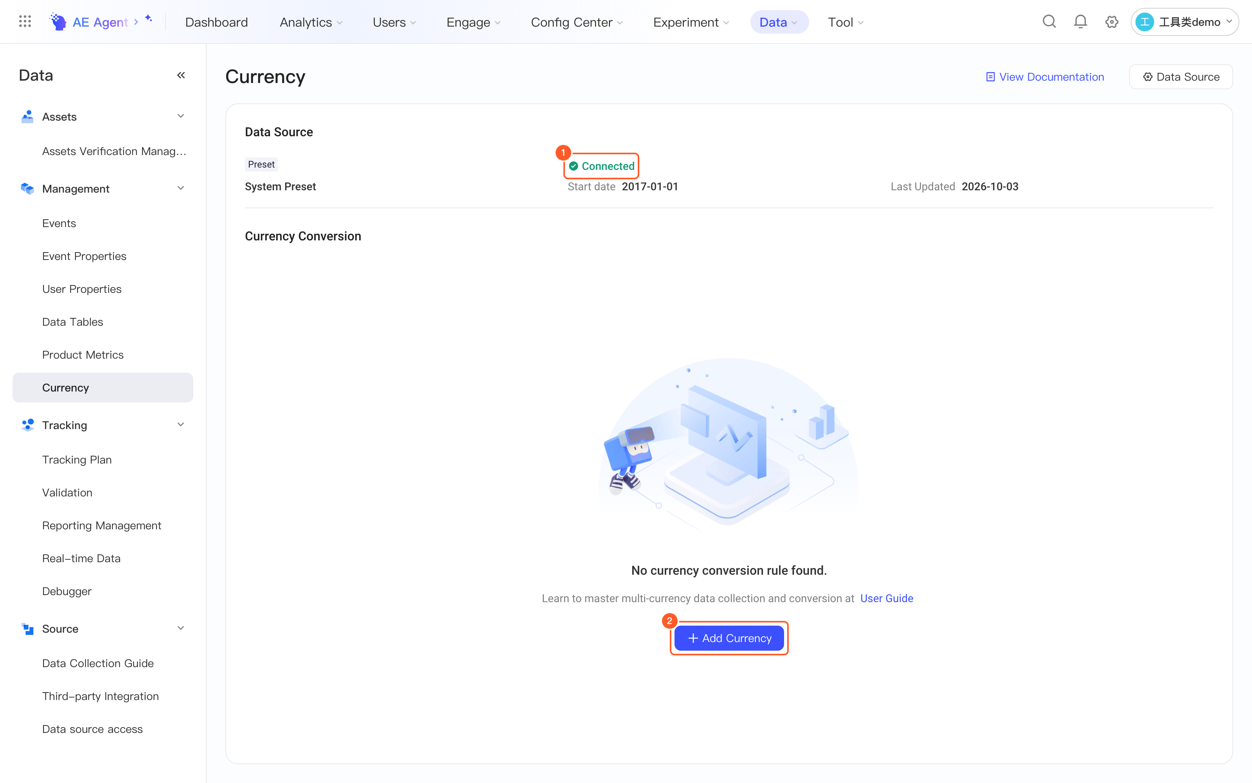The height and width of the screenshot is (783, 1252).
Task: Click the Data Source button
Action: point(1181,77)
